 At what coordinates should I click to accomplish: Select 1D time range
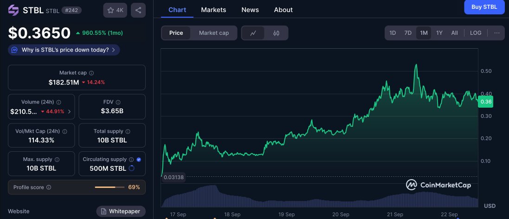pos(393,33)
